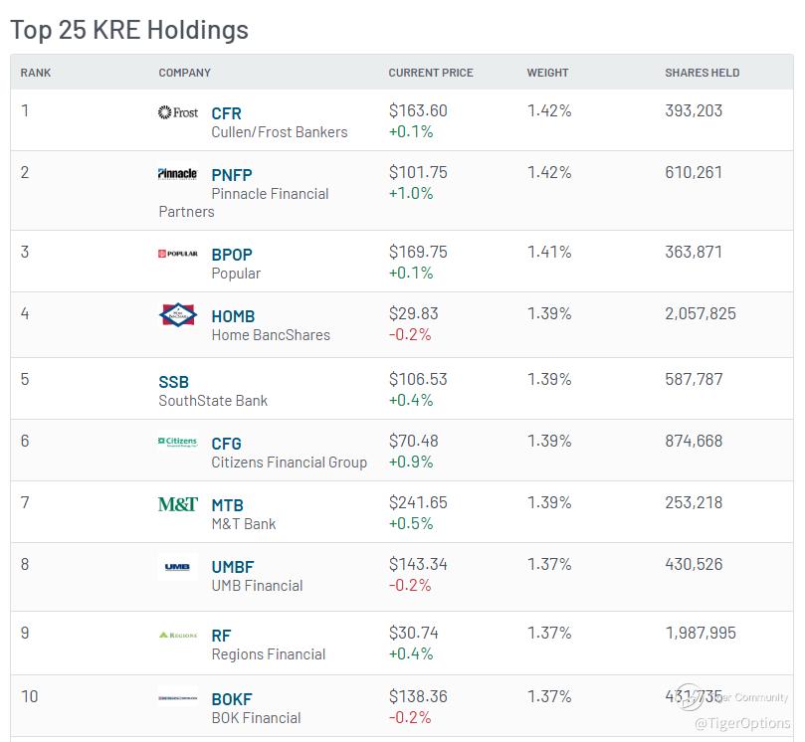This screenshot has height=742, width=805.
Task: Click the Frost company logo
Action: (x=178, y=112)
